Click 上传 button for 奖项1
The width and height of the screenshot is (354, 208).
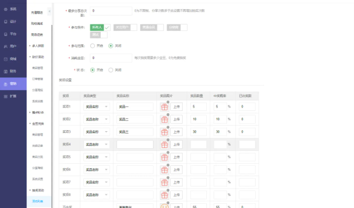pos(177,107)
